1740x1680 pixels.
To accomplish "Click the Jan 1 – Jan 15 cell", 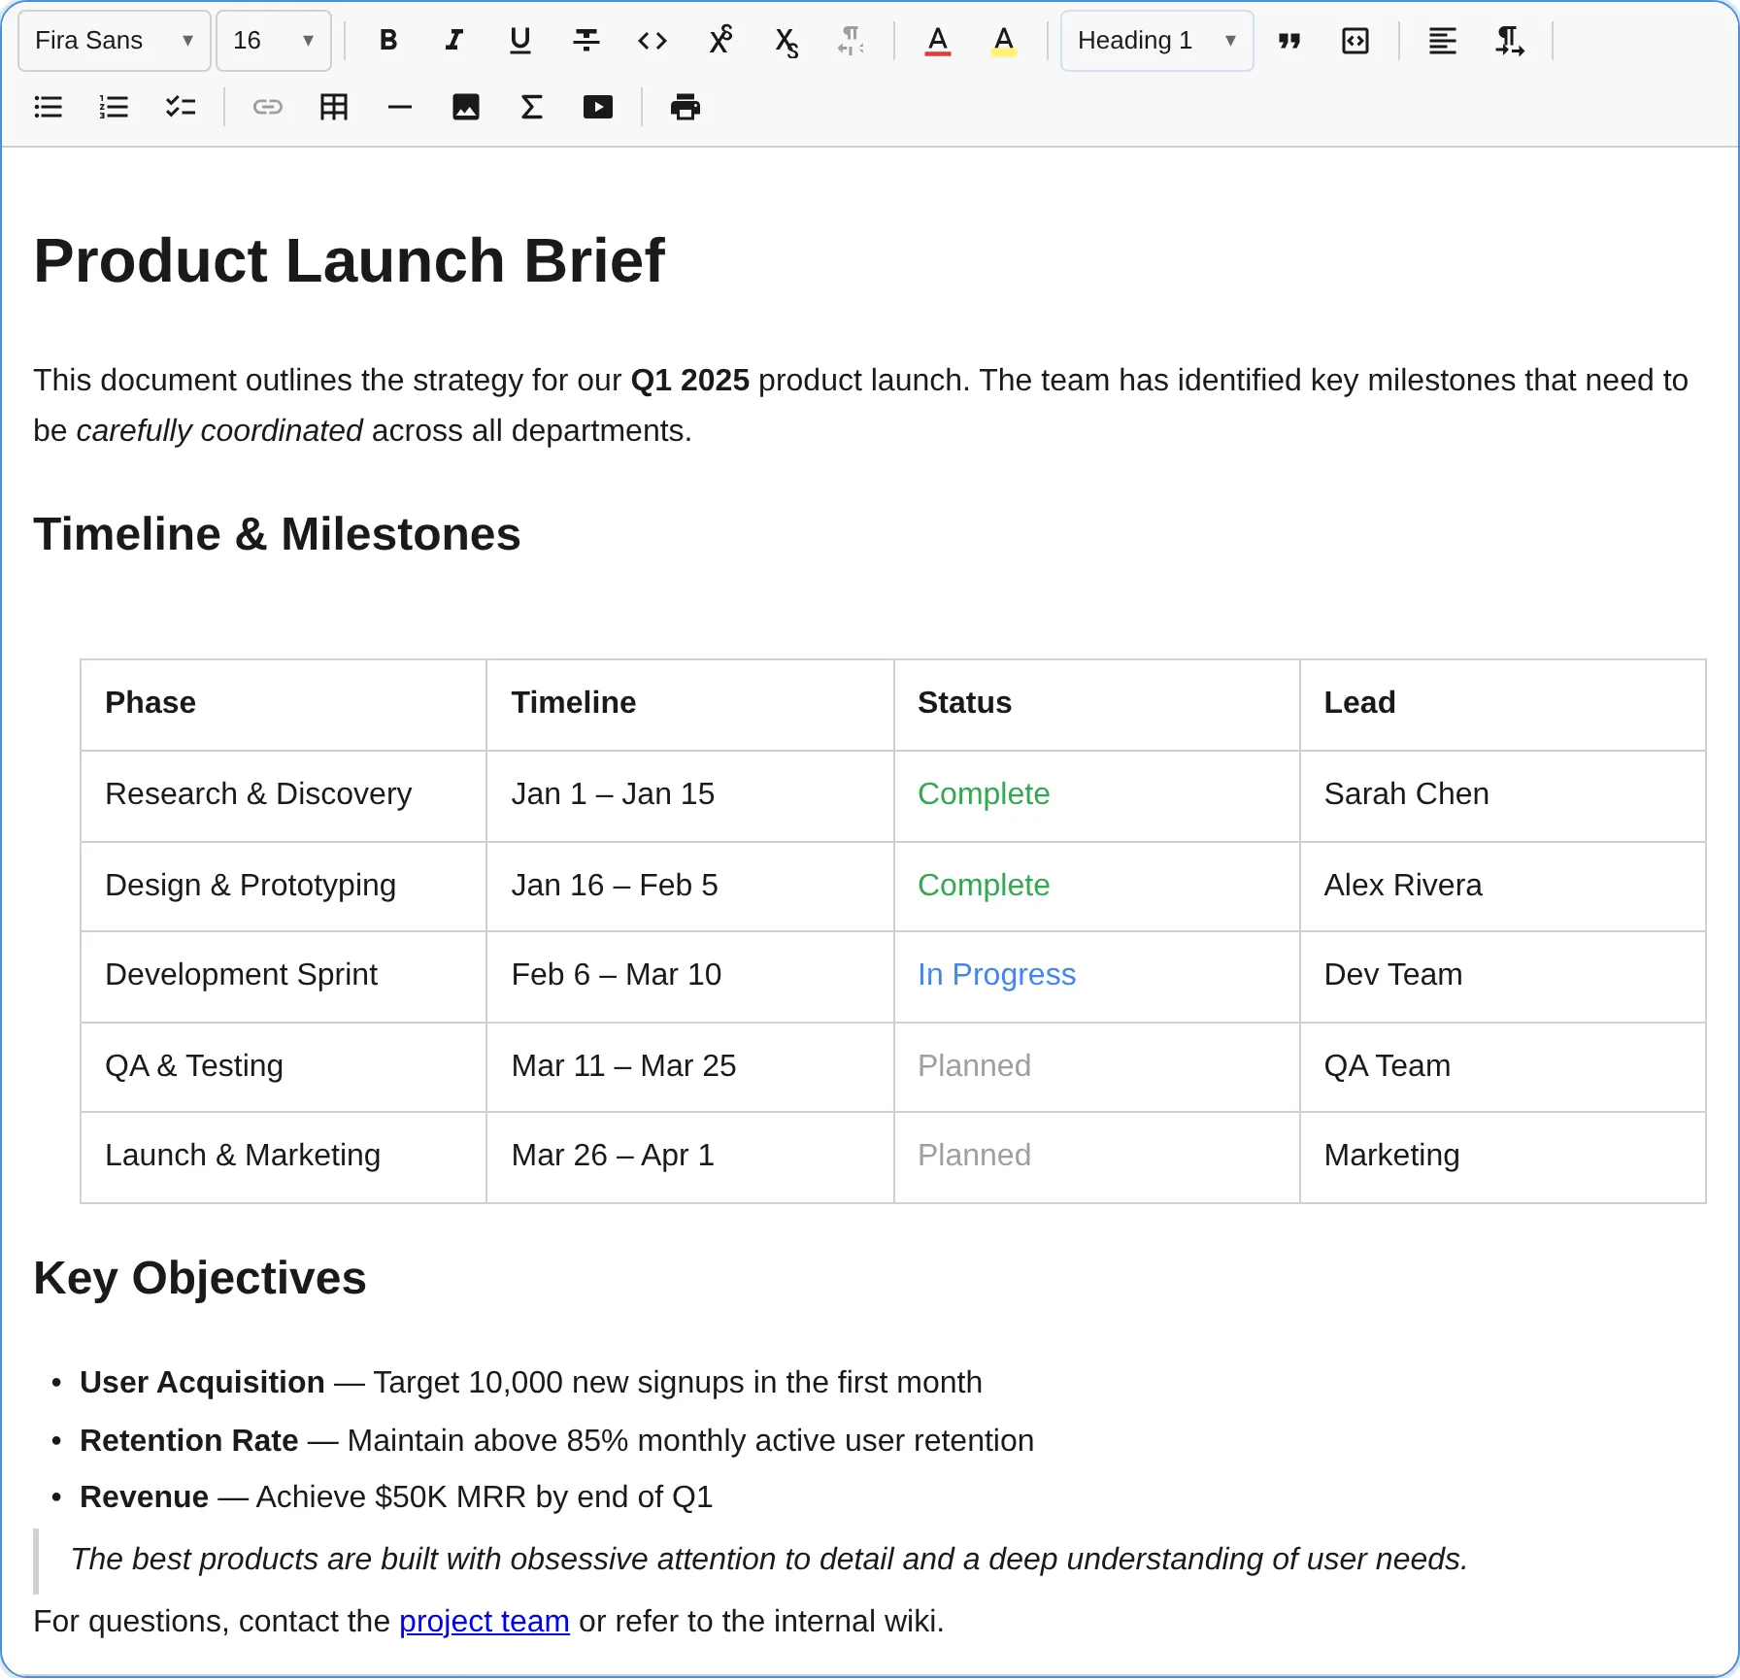I will click(689, 794).
